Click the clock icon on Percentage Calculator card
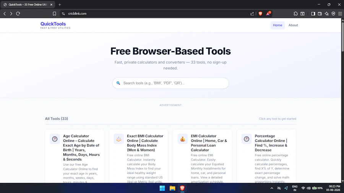The width and height of the screenshot is (344, 193). [247, 139]
